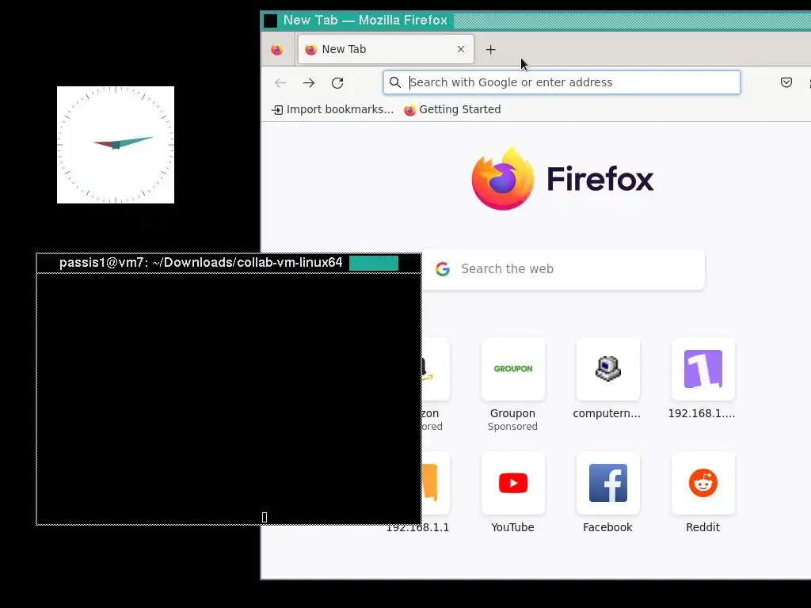Viewport: 811px width, 608px height.
Task: Select the New Tab tab
Action: (x=386, y=49)
